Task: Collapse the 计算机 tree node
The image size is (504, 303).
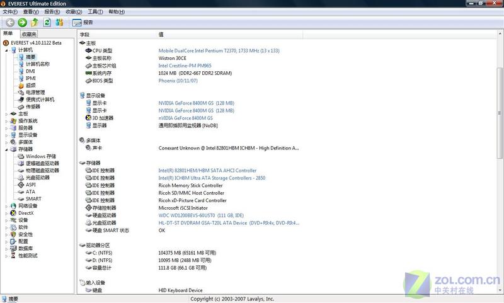Action: (x=6, y=50)
